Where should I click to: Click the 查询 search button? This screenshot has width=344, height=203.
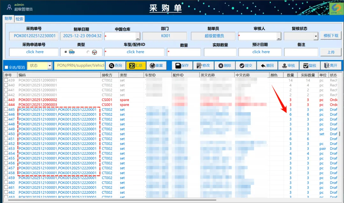(x=115, y=65)
